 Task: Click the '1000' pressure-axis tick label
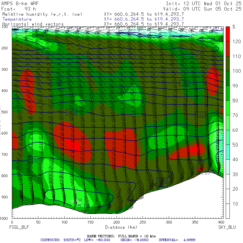(x=4, y=218)
